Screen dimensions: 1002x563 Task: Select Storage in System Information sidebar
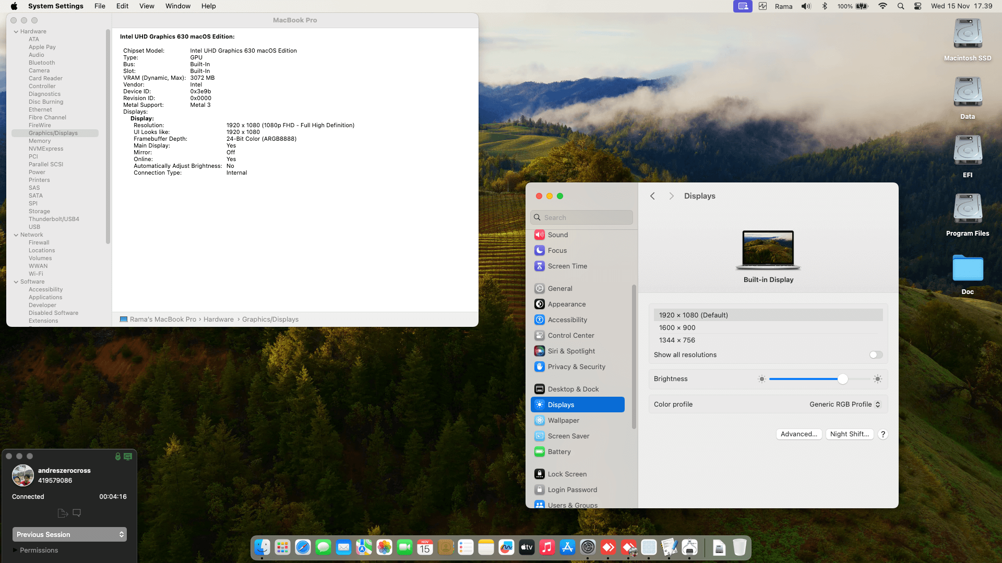pos(39,212)
